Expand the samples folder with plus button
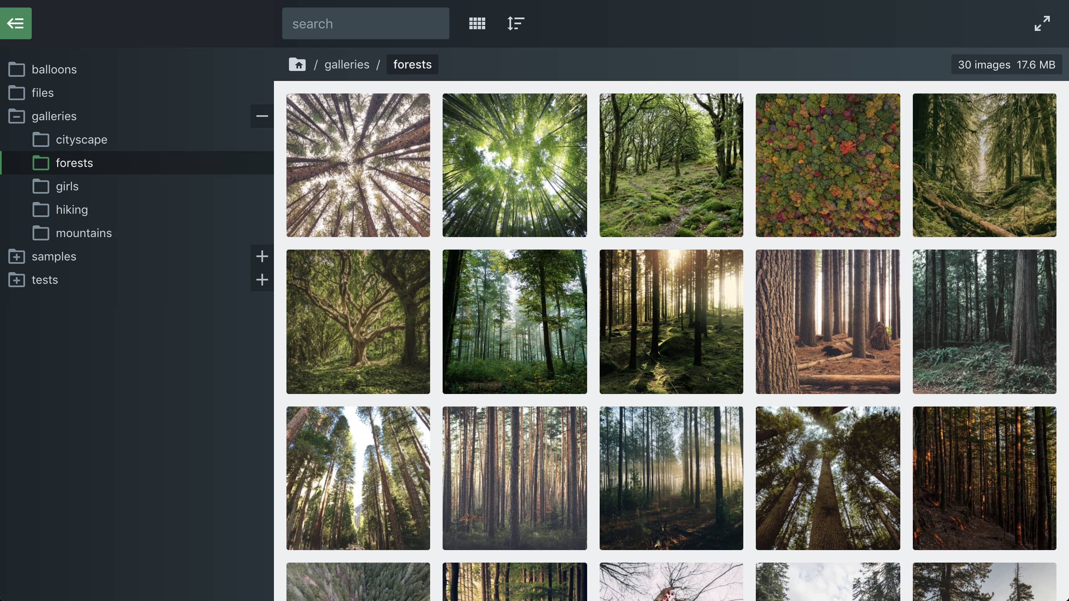Screen dimensions: 1069x601 tap(262, 256)
